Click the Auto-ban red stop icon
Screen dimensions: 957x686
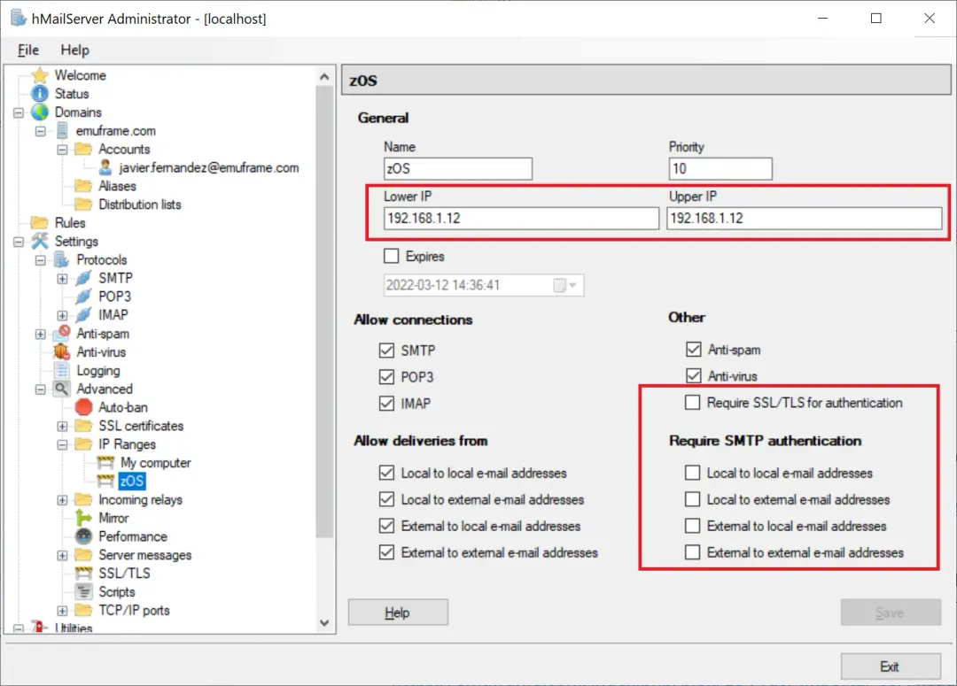point(83,407)
